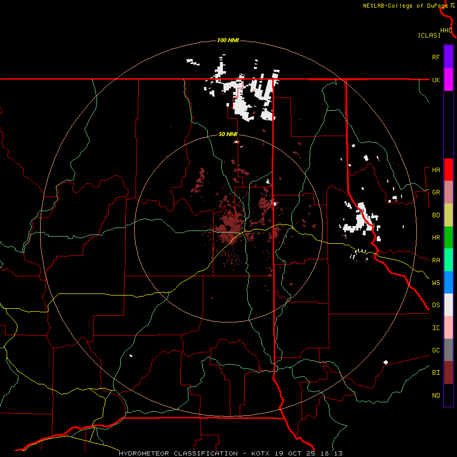Click the GC legend label text
The image size is (457, 457).
(436, 350)
